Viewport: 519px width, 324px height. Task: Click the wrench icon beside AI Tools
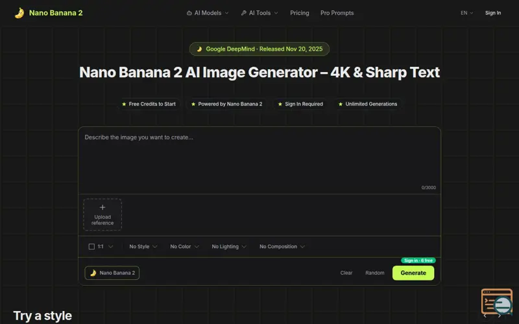pyautogui.click(x=244, y=13)
